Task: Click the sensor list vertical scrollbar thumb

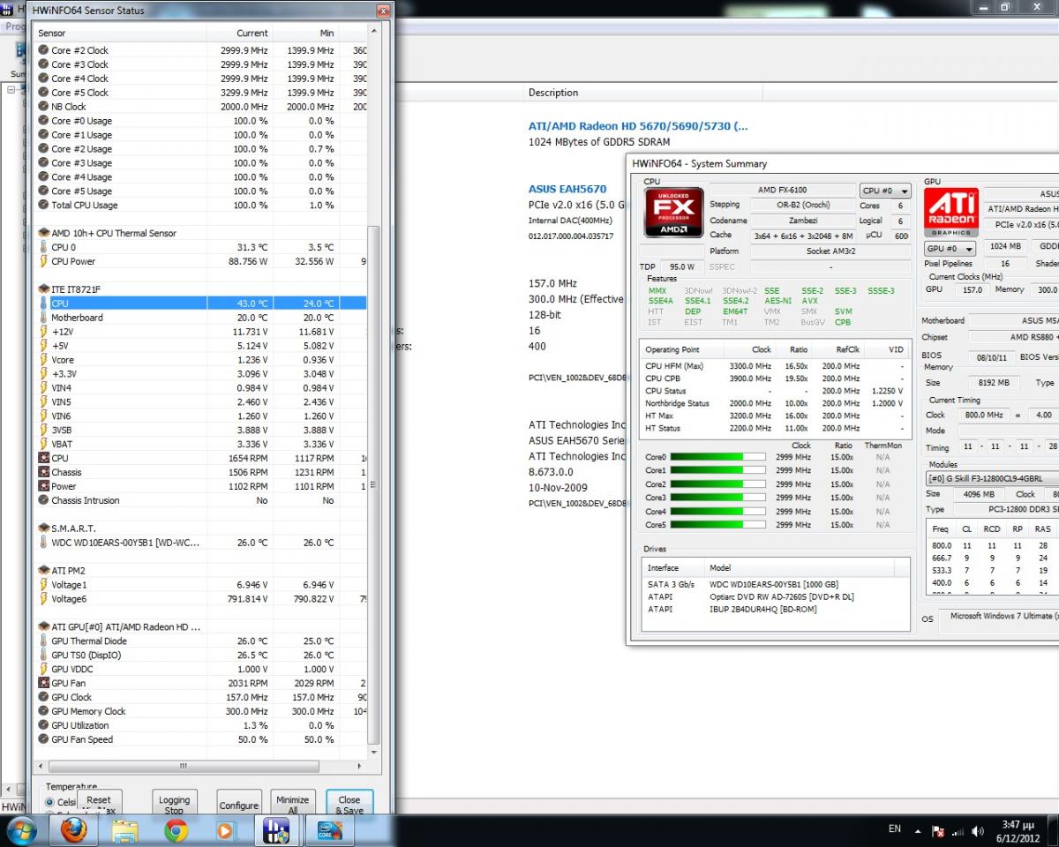Action: coord(374,484)
